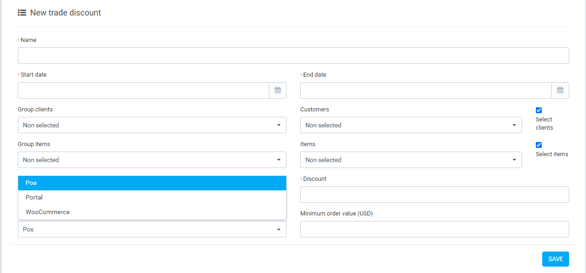Image resolution: width=586 pixels, height=273 pixels.
Task: Open the calendar picker for End date
Action: pos(560,90)
